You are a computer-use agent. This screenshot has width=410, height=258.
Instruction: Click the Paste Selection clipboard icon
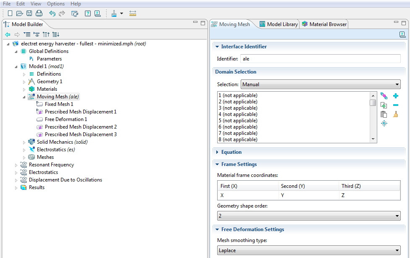(x=384, y=114)
